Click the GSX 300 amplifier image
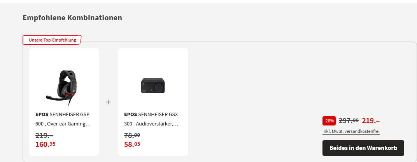Viewport: 417px width, 162px height. [x=152, y=85]
